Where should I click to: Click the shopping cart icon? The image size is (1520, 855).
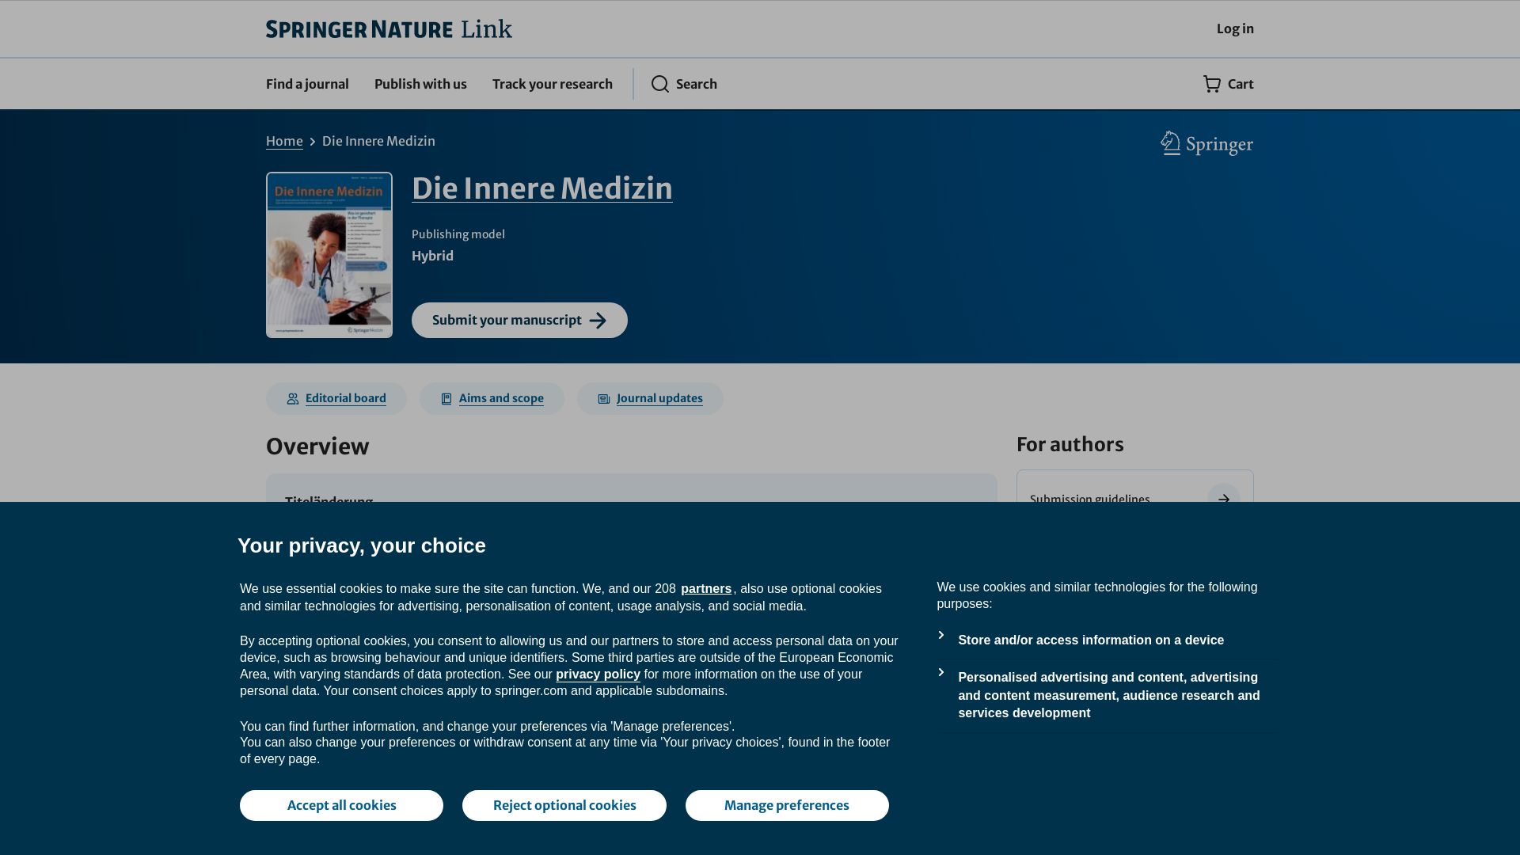pos(1212,84)
